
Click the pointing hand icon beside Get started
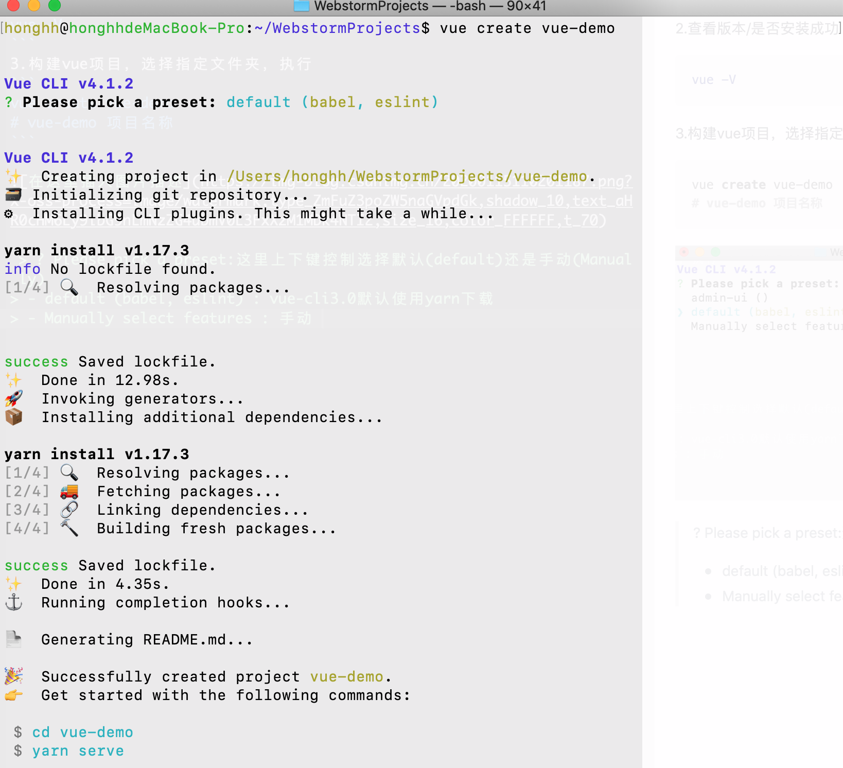tap(13, 695)
